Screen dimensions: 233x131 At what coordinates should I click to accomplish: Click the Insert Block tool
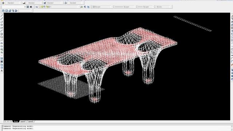[x=1, y=49]
